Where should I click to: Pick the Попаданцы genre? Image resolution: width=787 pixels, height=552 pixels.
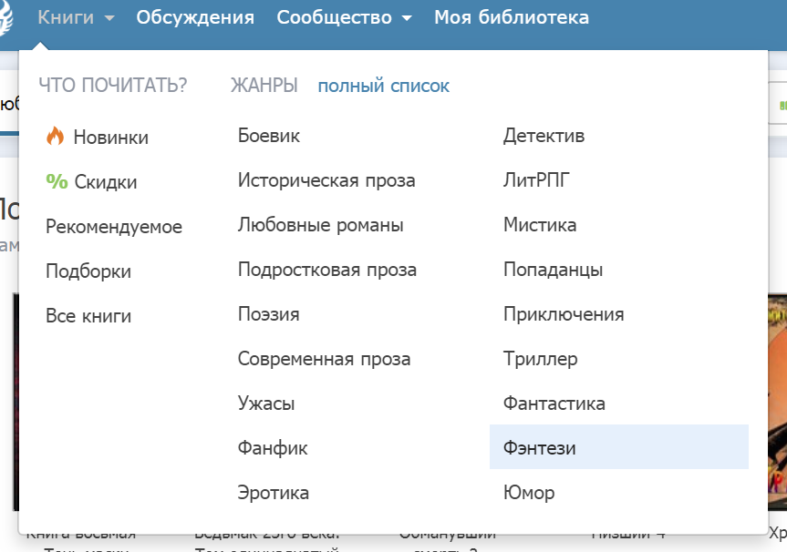pyautogui.click(x=553, y=270)
